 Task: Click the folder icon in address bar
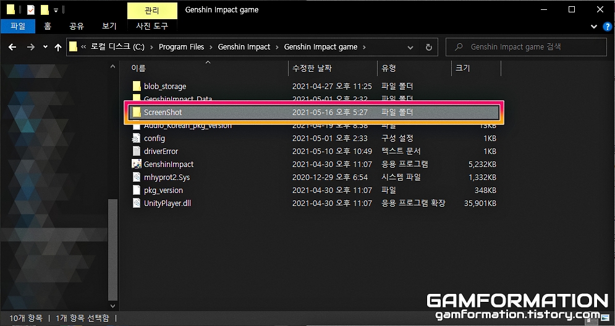point(73,47)
